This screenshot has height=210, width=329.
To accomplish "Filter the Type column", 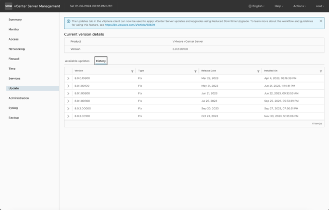I will pos(195,71).
